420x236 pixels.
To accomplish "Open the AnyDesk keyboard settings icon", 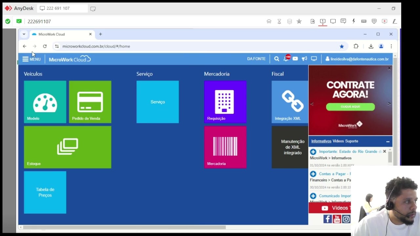I will (364, 21).
